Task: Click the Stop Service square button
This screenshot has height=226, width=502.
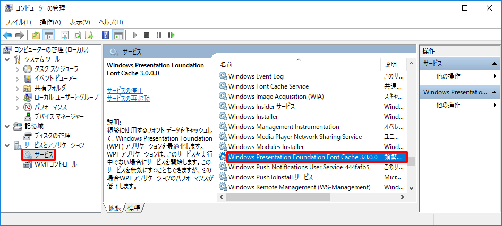Action: click(x=146, y=35)
